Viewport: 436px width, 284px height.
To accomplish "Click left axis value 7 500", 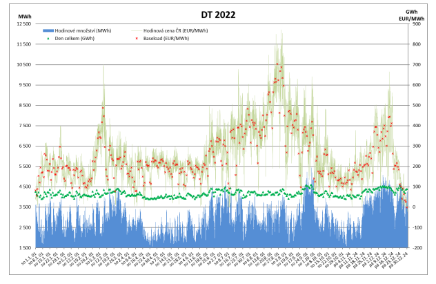I will click(x=25, y=126).
